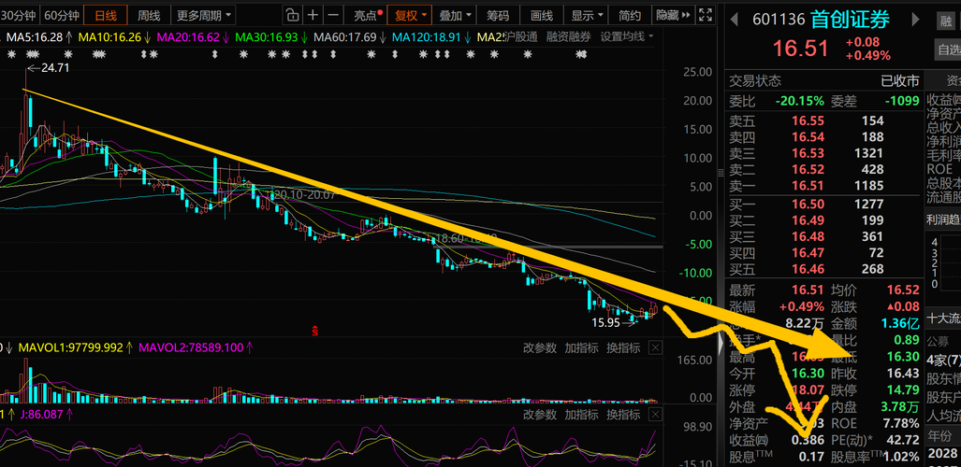Click the MA20:16.62 indicator label
Viewport: 961px width, 467px height.
188,37
